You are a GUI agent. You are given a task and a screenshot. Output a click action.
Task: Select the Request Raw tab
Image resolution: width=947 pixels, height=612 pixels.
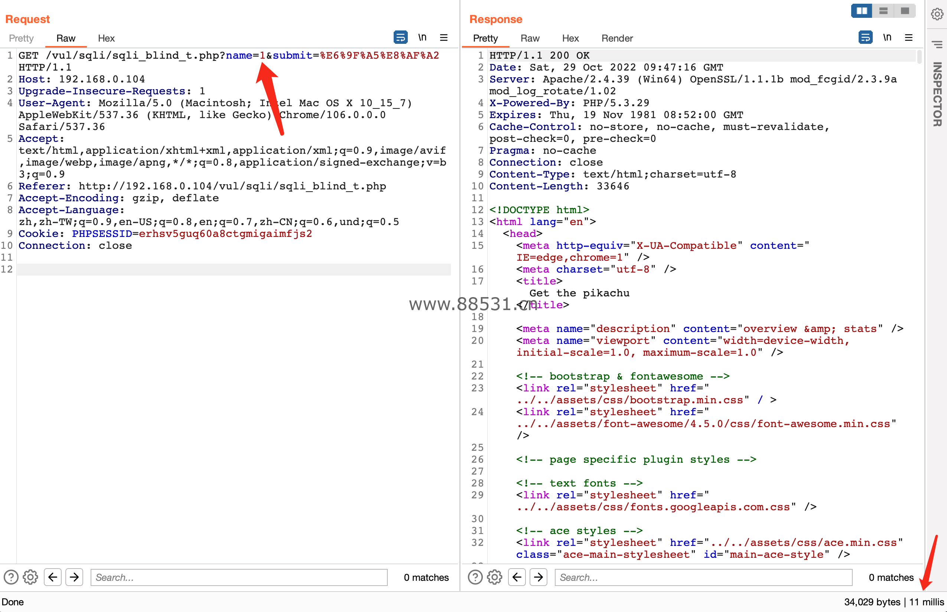66,38
